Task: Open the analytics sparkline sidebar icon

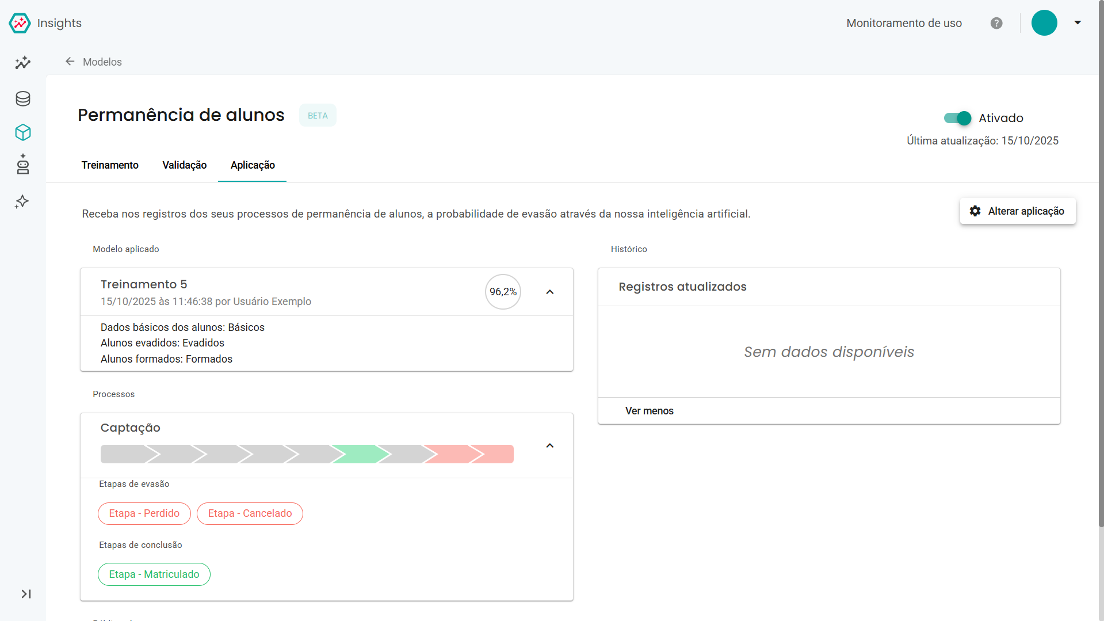Action: click(x=23, y=63)
